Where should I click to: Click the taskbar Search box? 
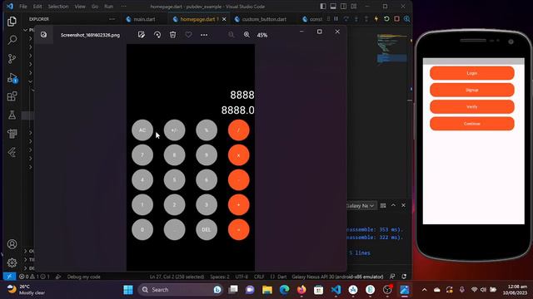coord(181,290)
